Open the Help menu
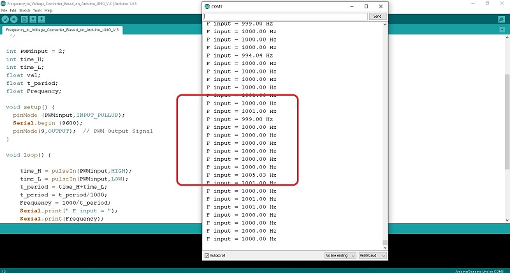Screen dimensions: 510x273 (x=48, y=10)
